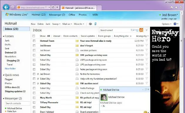
Task: Click envelope icon of vacation pictures message
Action: pos(77,50)
